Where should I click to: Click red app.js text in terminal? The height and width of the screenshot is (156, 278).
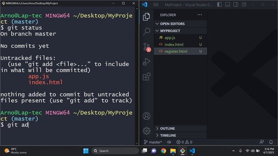point(39,76)
